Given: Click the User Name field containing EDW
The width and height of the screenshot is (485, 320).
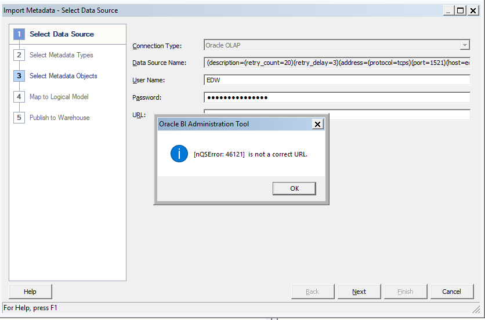Looking at the screenshot, I should tap(337, 80).
